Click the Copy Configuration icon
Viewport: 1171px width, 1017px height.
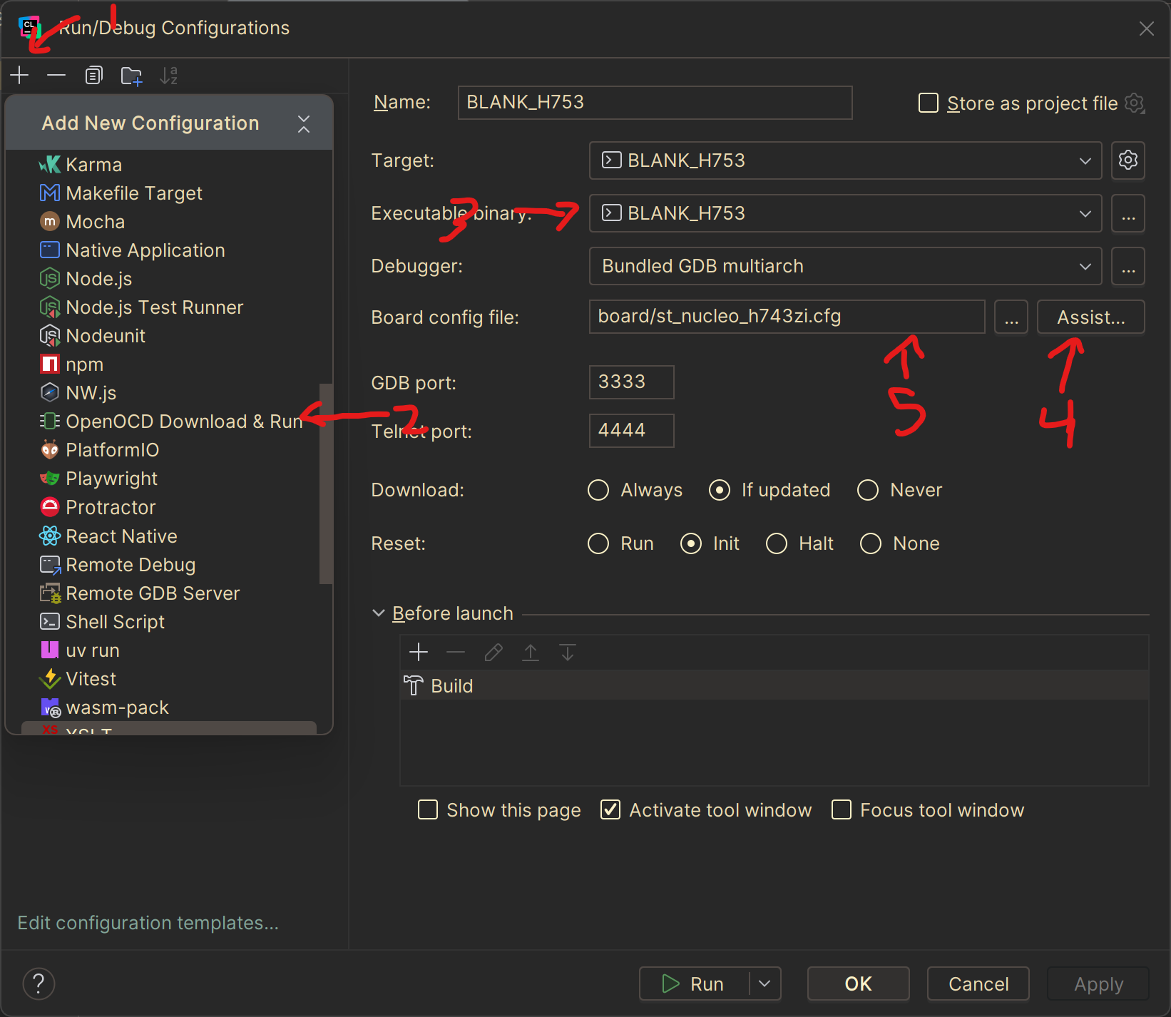click(93, 75)
